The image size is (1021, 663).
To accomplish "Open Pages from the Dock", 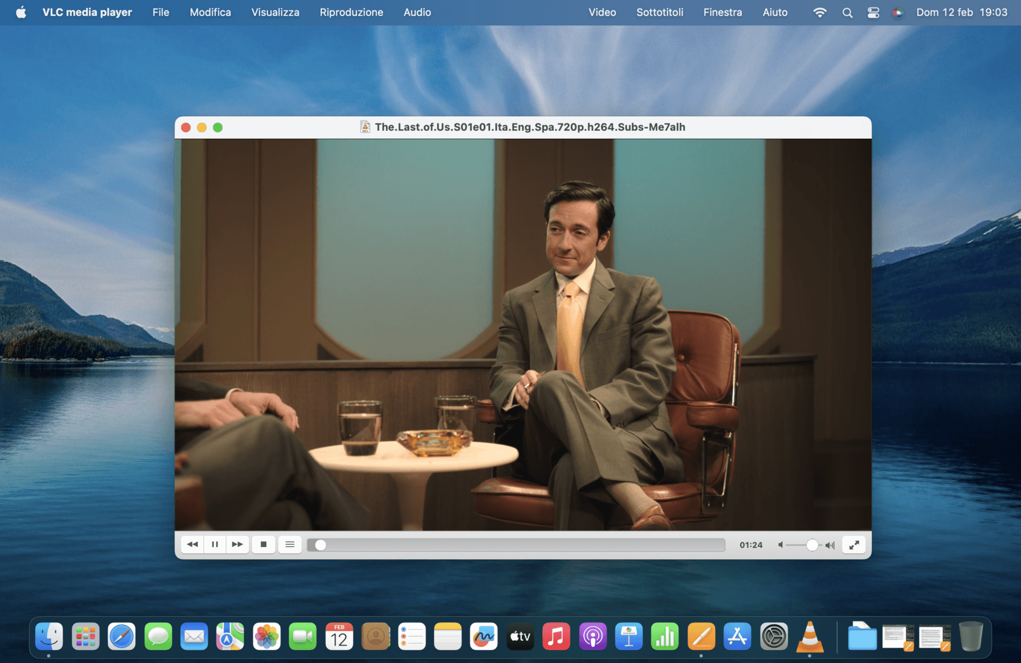I will [x=701, y=636].
